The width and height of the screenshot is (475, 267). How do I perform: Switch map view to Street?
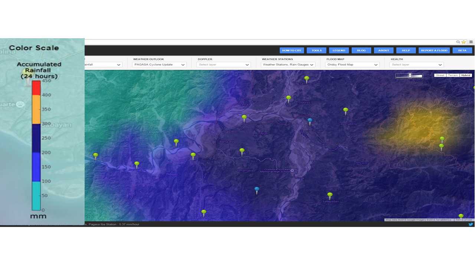pos(440,75)
